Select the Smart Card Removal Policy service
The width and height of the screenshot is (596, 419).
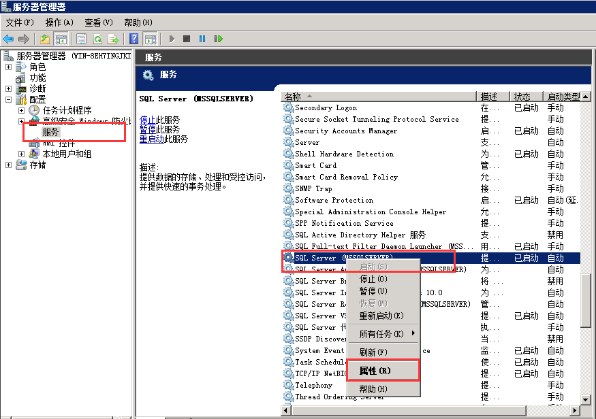click(x=431, y=178)
